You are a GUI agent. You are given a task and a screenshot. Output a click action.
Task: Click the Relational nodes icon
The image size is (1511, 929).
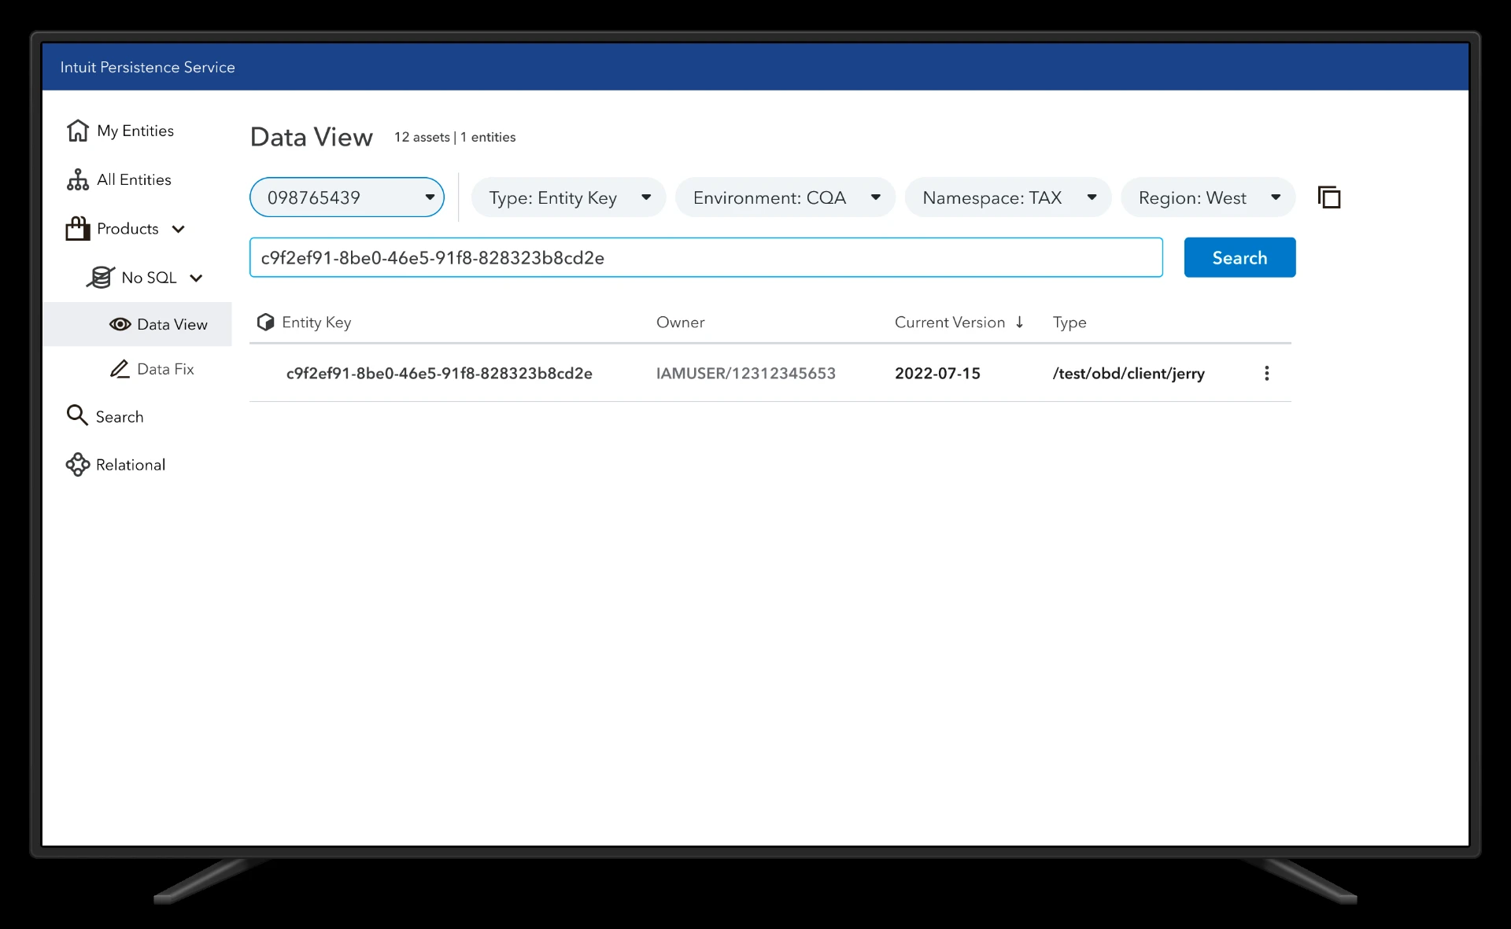[x=78, y=465]
